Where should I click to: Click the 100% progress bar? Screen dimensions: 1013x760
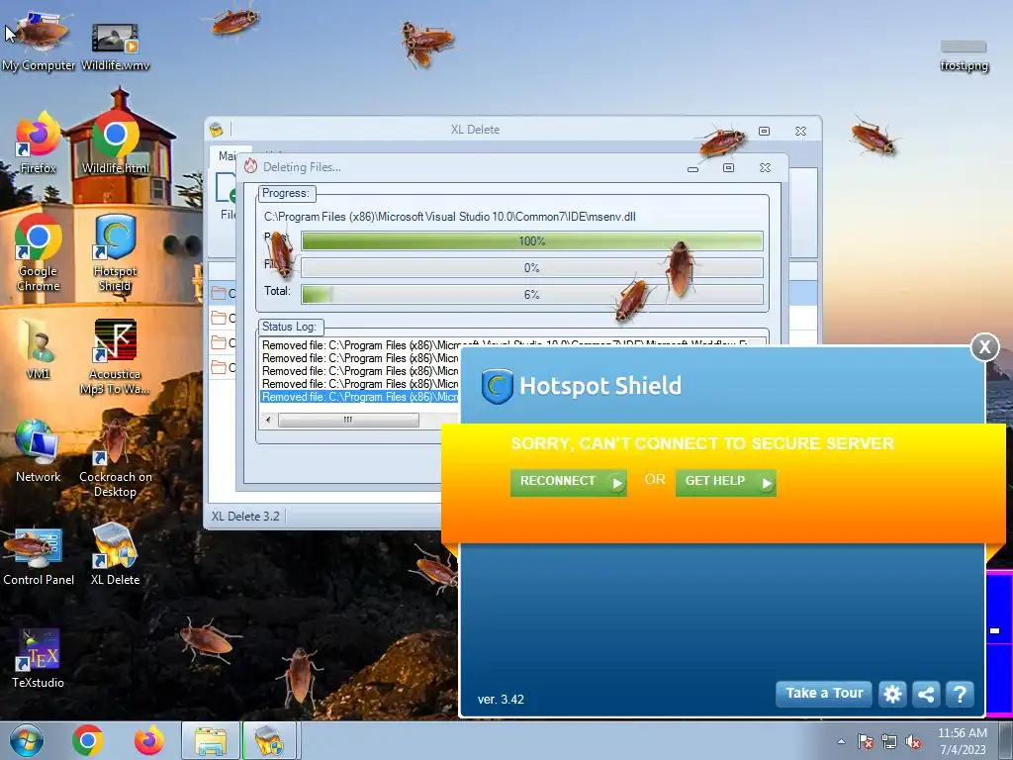coord(531,241)
